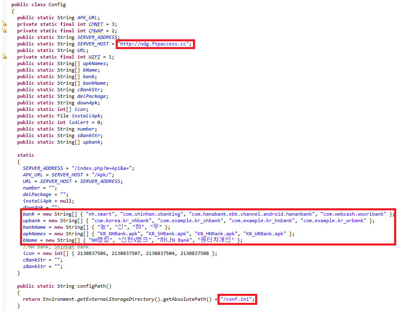Click the warning marker beside the CMNET line
Image resolution: width=399 pixels, height=311 pixels.
point(4,24)
